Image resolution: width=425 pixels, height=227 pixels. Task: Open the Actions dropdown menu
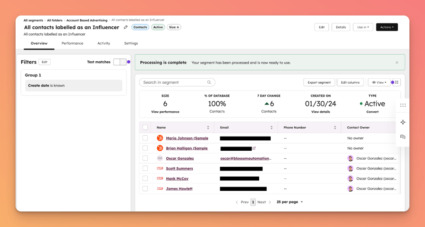(386, 27)
